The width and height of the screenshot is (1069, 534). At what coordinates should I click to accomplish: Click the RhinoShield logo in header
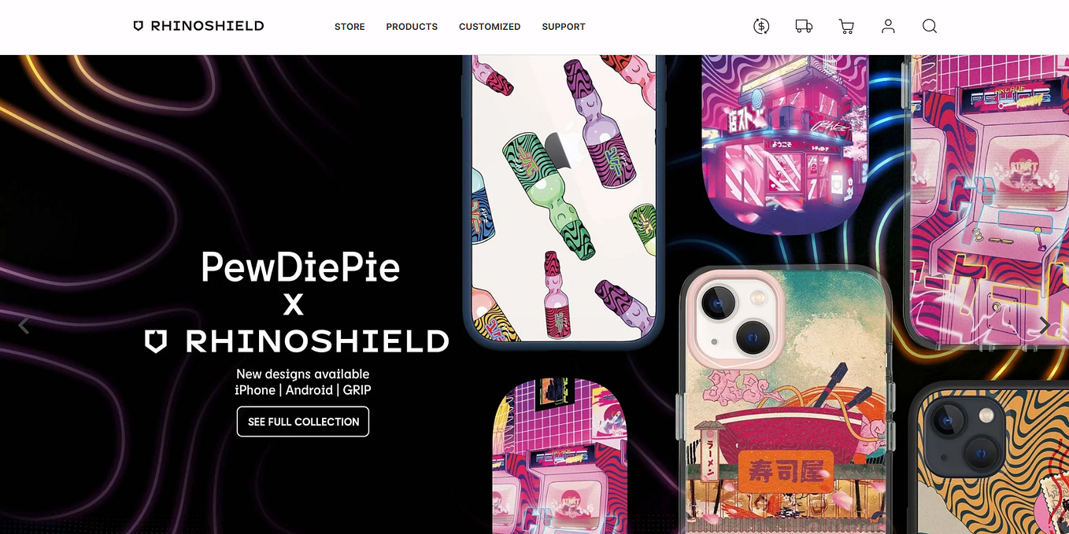[x=198, y=26]
